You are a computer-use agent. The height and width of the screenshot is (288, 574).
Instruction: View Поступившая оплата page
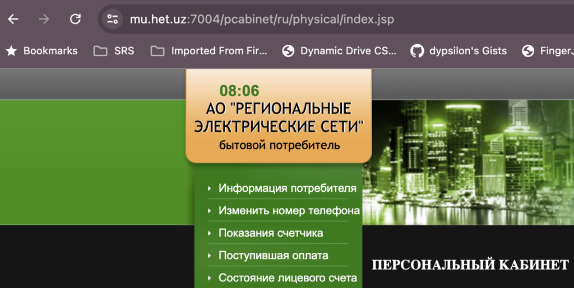coord(273,256)
